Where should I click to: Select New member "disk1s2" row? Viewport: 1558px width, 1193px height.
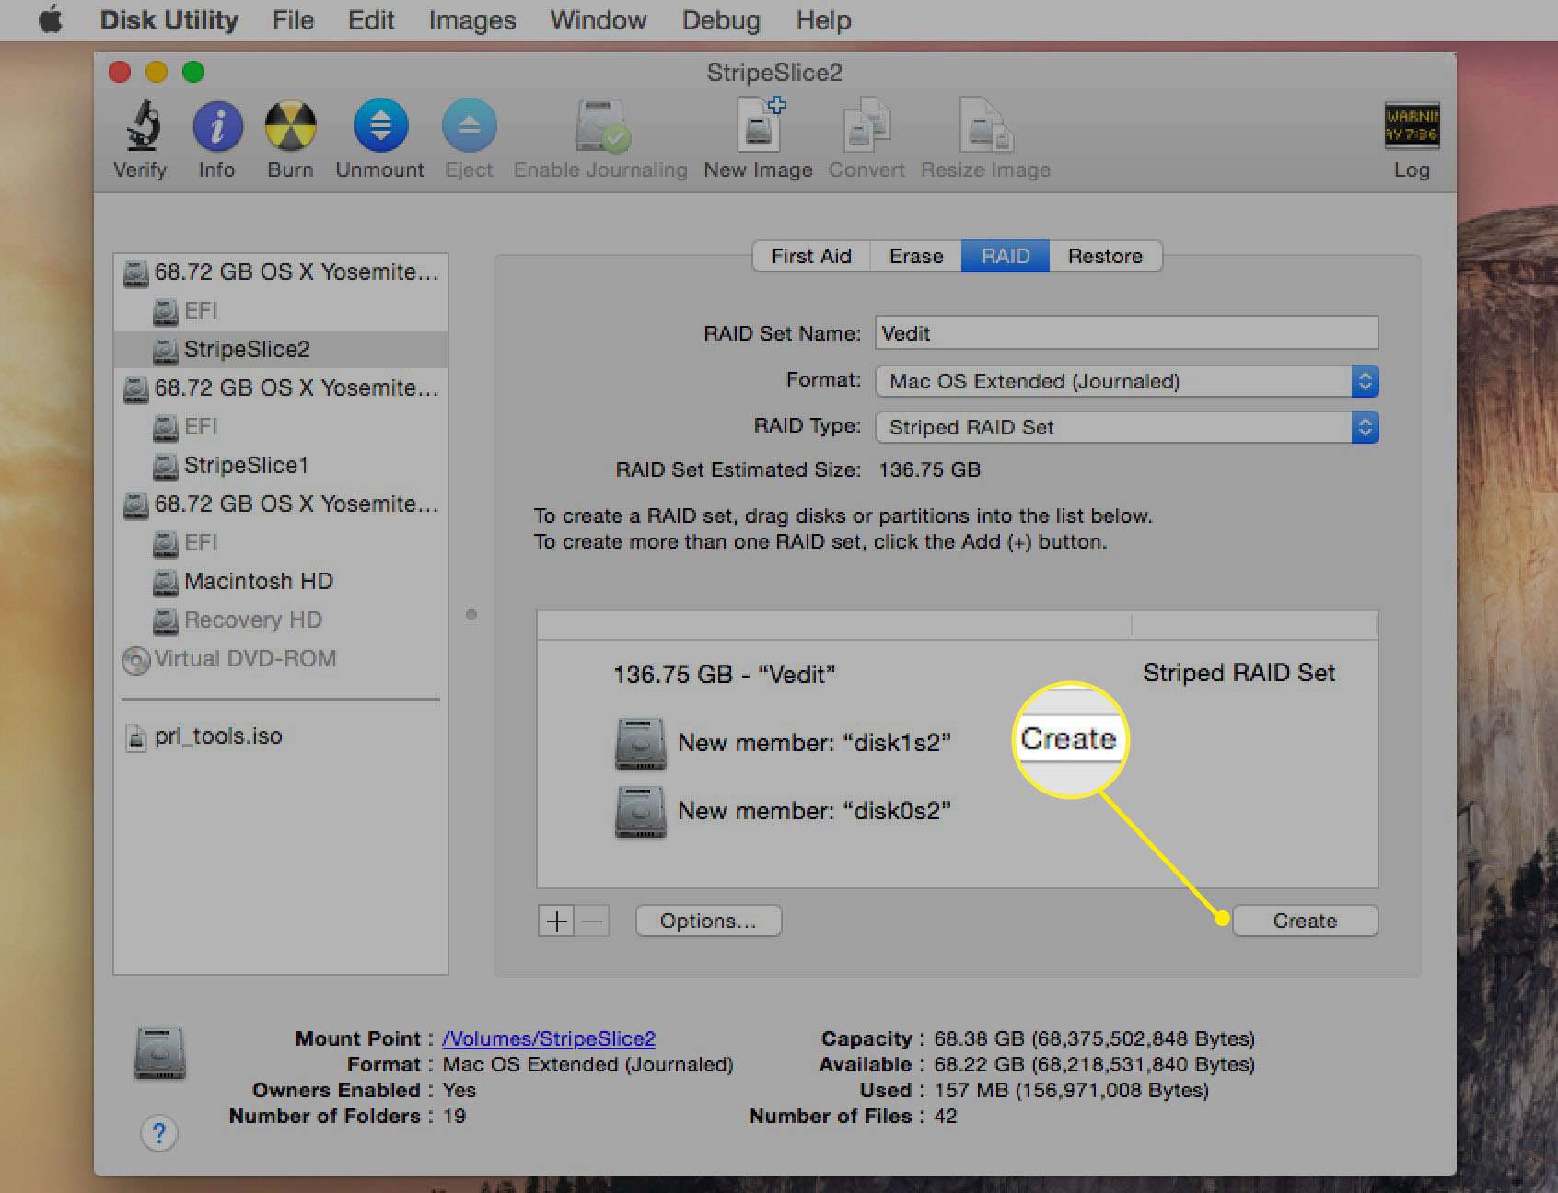[958, 743]
